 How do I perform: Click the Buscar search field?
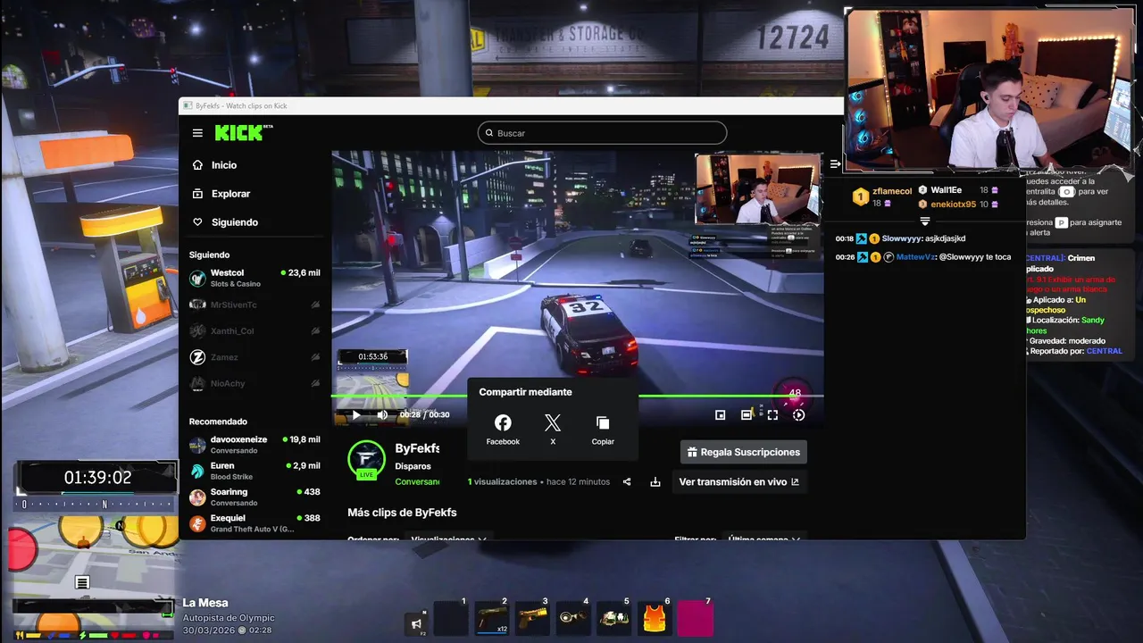pos(603,133)
